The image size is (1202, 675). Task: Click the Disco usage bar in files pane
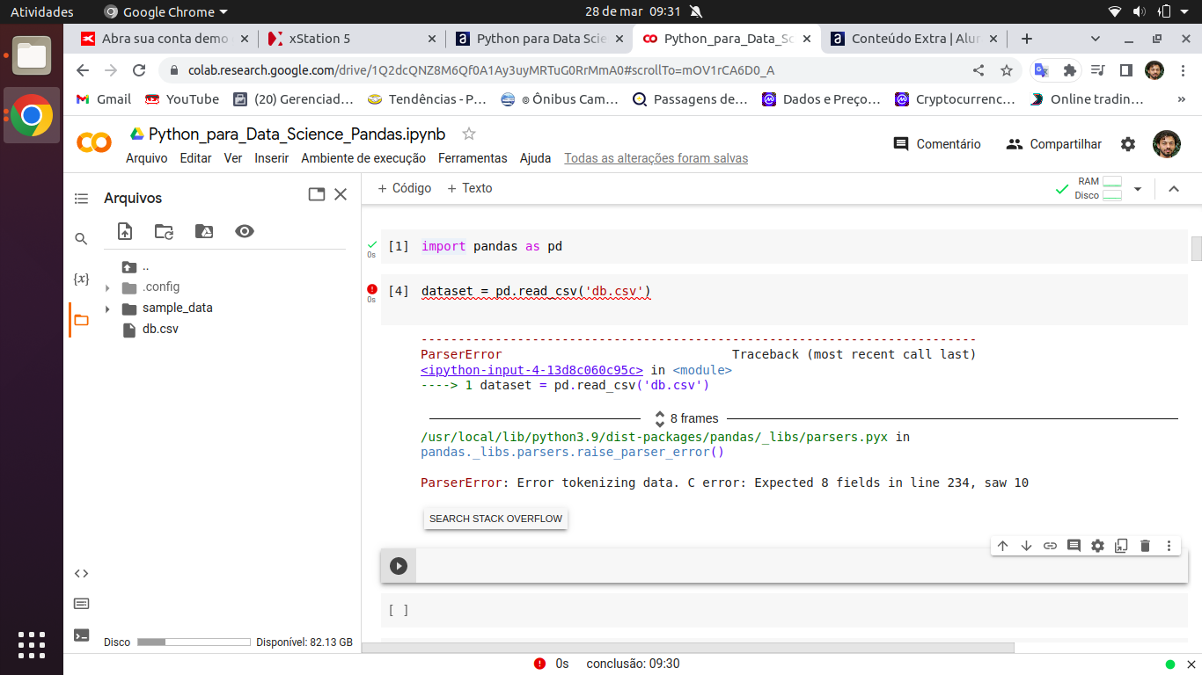tap(195, 642)
